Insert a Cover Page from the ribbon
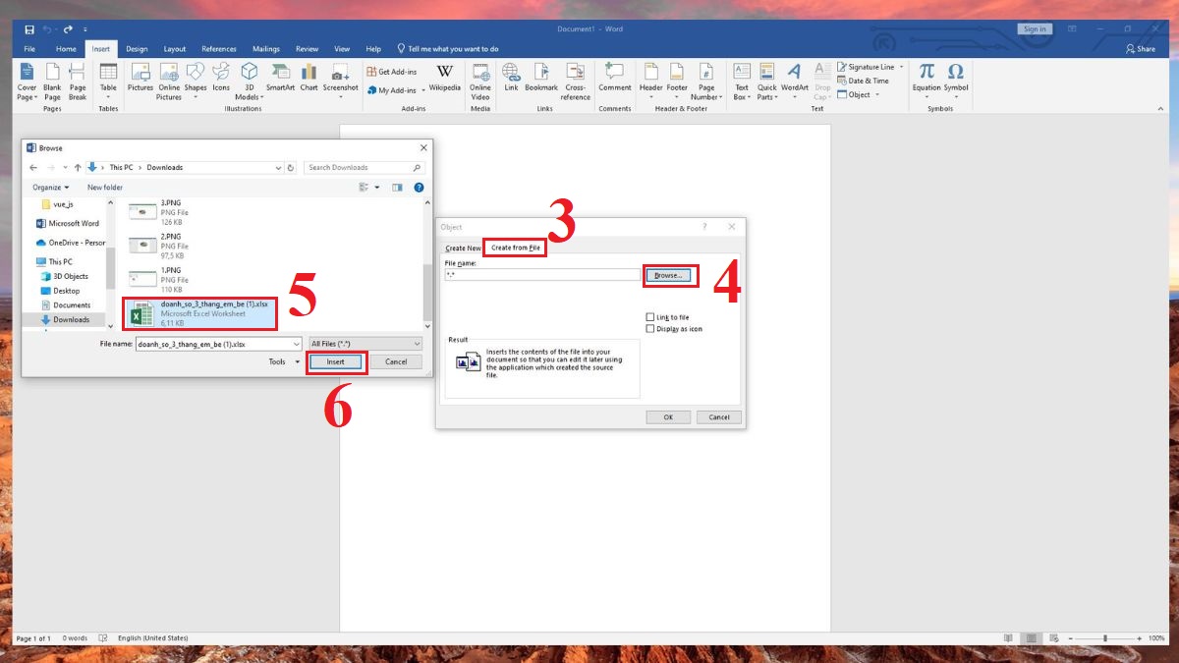This screenshot has height=663, width=1179. point(27,82)
